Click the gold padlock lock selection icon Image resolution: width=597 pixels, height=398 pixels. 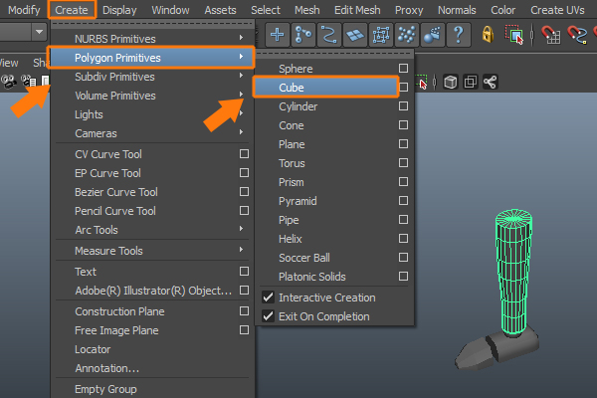488,34
